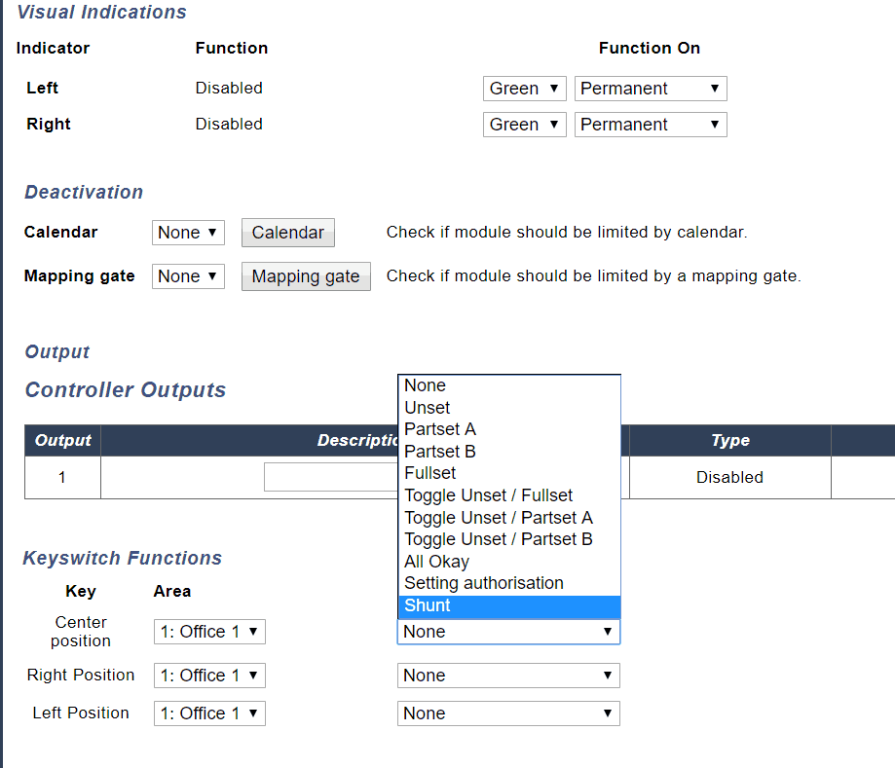Screen dimensions: 895x768
Task: Open the Left indicator Green color dropdown
Action: pyautogui.click(x=524, y=88)
